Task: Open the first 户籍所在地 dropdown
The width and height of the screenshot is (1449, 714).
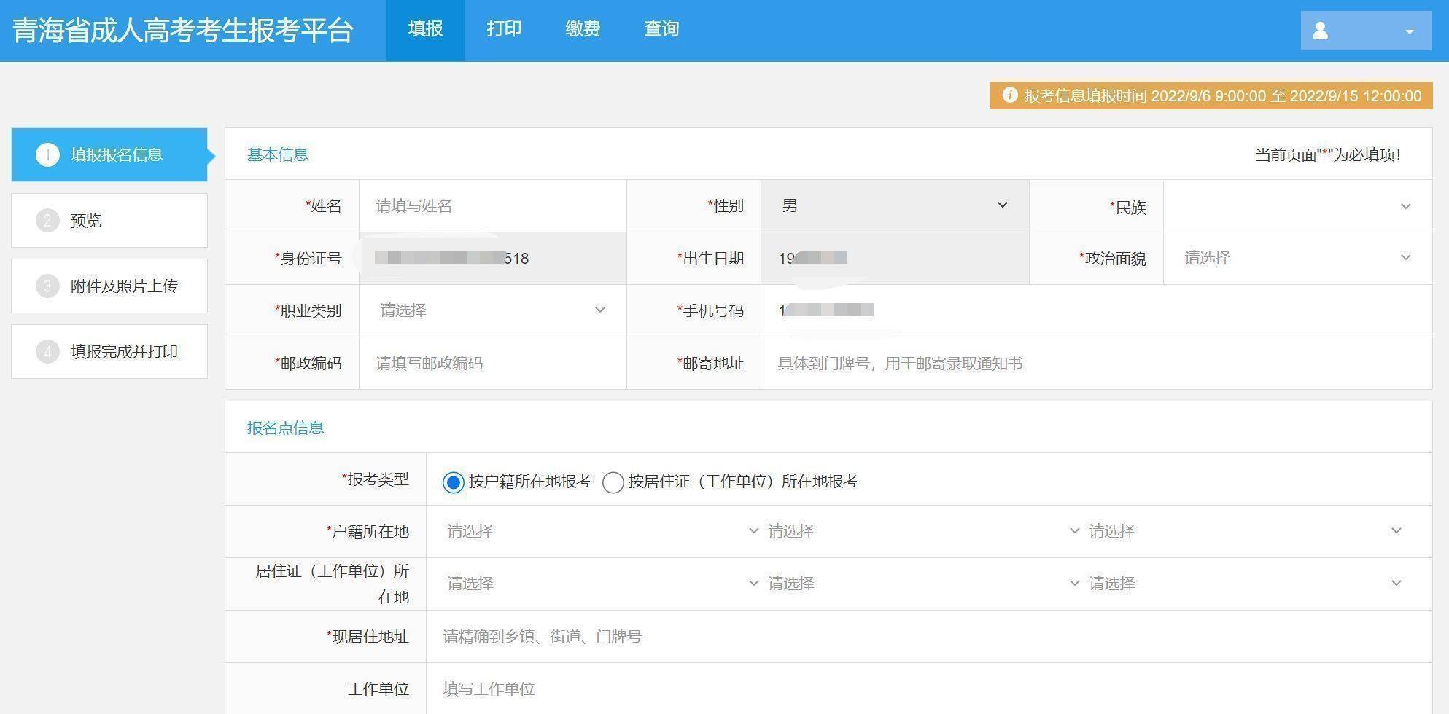Action: pos(602,531)
